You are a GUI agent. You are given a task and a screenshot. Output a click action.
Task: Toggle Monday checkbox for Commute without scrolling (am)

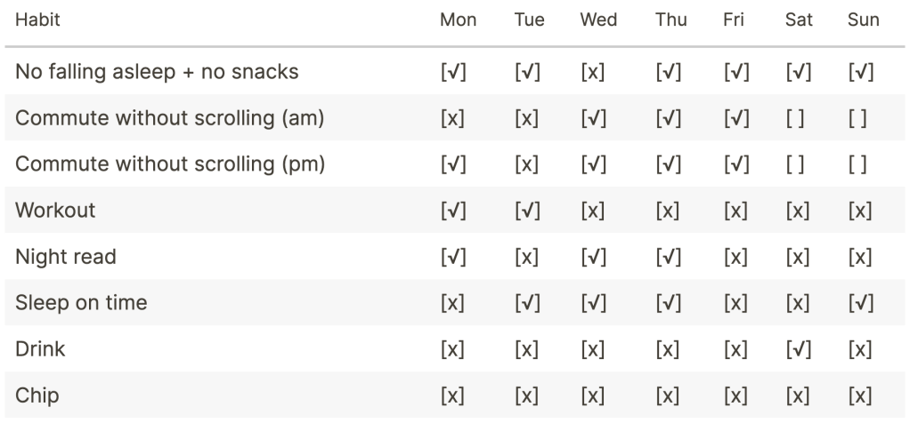[452, 118]
